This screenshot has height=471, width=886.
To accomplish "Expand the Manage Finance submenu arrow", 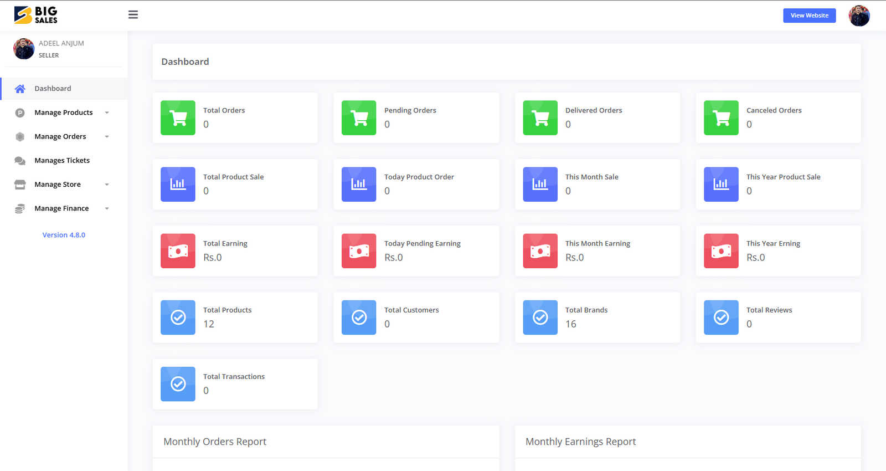I will coord(107,209).
